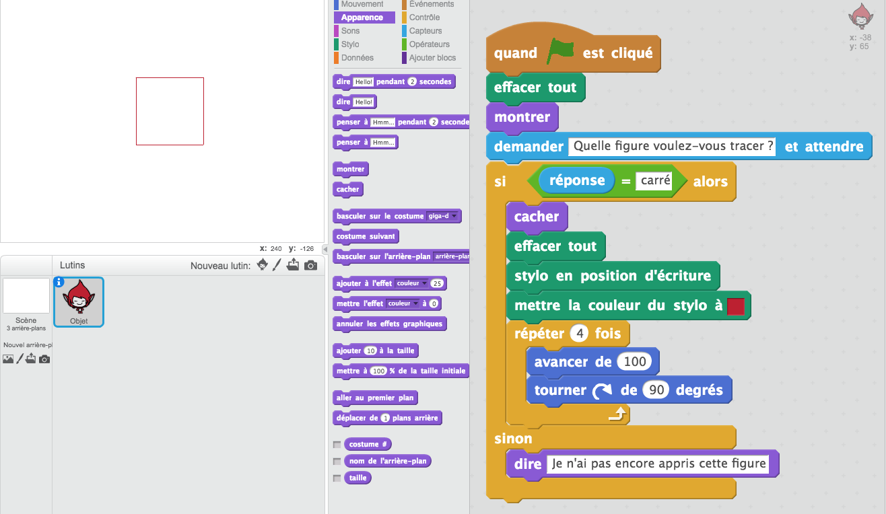Open info button on Objet sprite
The height and width of the screenshot is (514, 886).
point(59,283)
